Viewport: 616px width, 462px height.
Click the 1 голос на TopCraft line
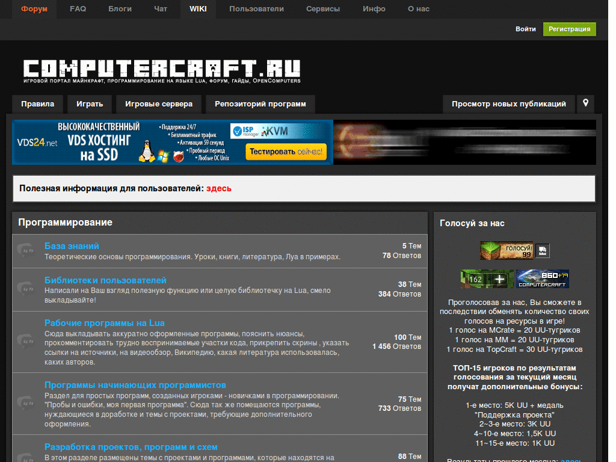pyautogui.click(x=515, y=350)
